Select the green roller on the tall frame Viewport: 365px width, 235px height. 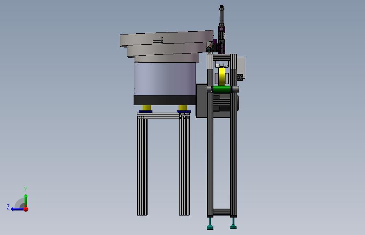click(222, 89)
